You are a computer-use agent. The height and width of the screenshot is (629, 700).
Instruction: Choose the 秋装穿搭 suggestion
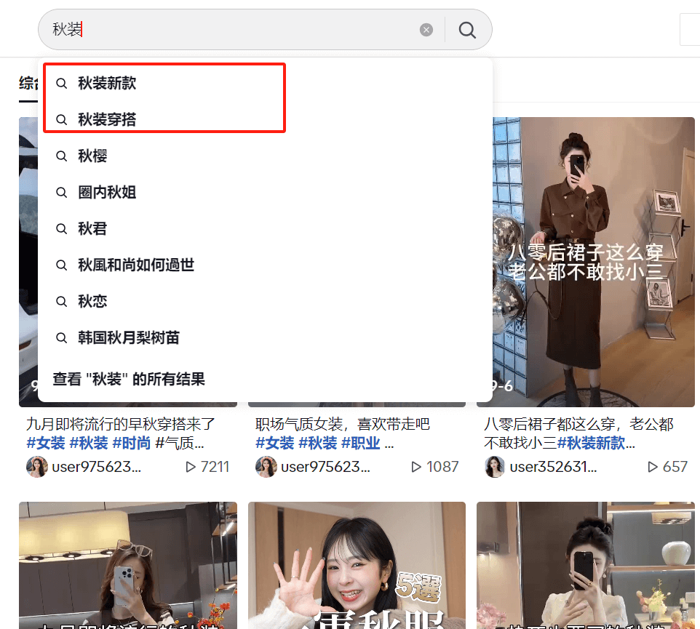tap(107, 120)
